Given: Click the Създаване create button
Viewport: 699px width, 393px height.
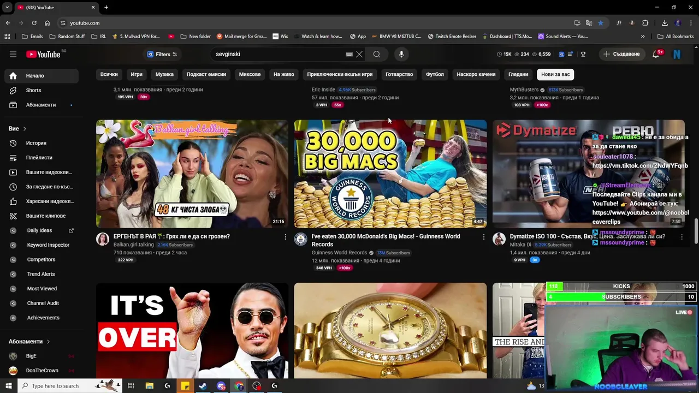Looking at the screenshot, I should (x=621, y=54).
